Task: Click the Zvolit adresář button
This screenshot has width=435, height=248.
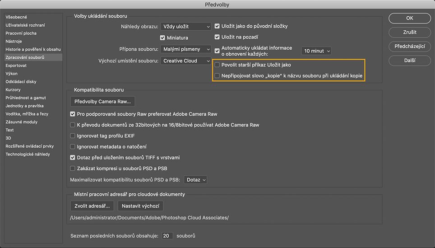Action: point(92,206)
